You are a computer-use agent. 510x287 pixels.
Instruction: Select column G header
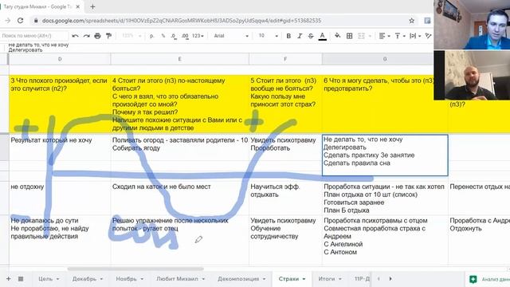[385, 59]
